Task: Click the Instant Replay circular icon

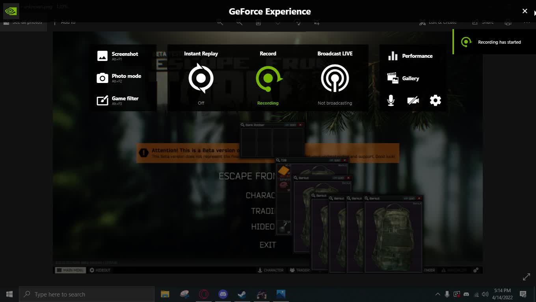Action: tap(201, 79)
